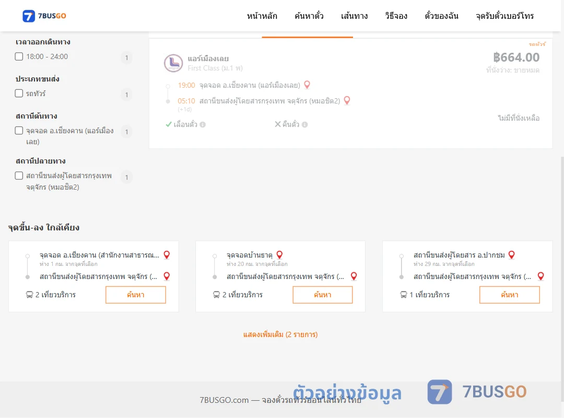The width and height of the screenshot is (564, 418).
Task: Open map pin for จุดจอดบ้านธาตุ
Action: pyautogui.click(x=279, y=255)
